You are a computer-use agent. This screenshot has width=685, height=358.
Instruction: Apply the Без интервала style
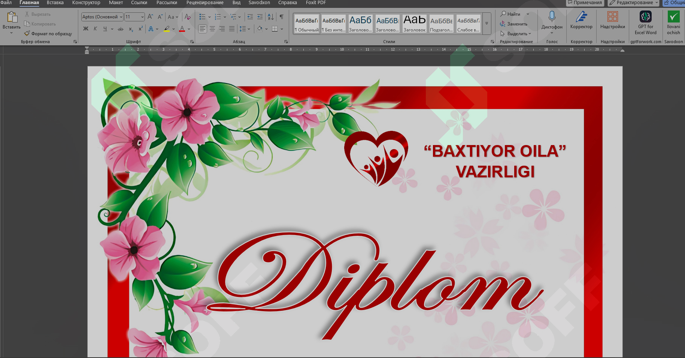334,24
